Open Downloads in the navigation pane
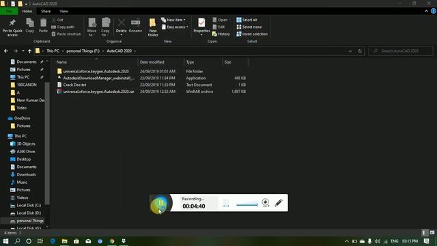This screenshot has height=246, width=437. point(23,175)
